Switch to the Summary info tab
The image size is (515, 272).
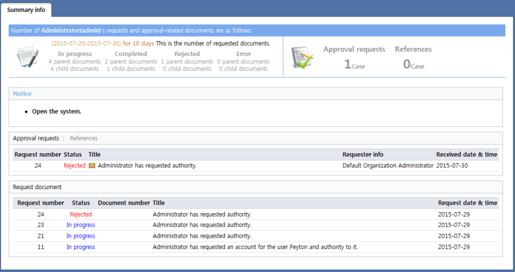(x=26, y=10)
